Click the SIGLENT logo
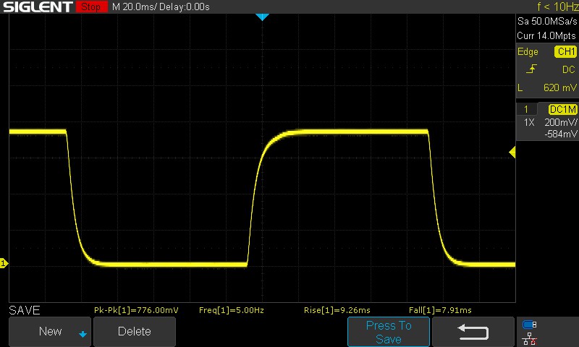The height and width of the screenshot is (347, 579). pos(38,7)
